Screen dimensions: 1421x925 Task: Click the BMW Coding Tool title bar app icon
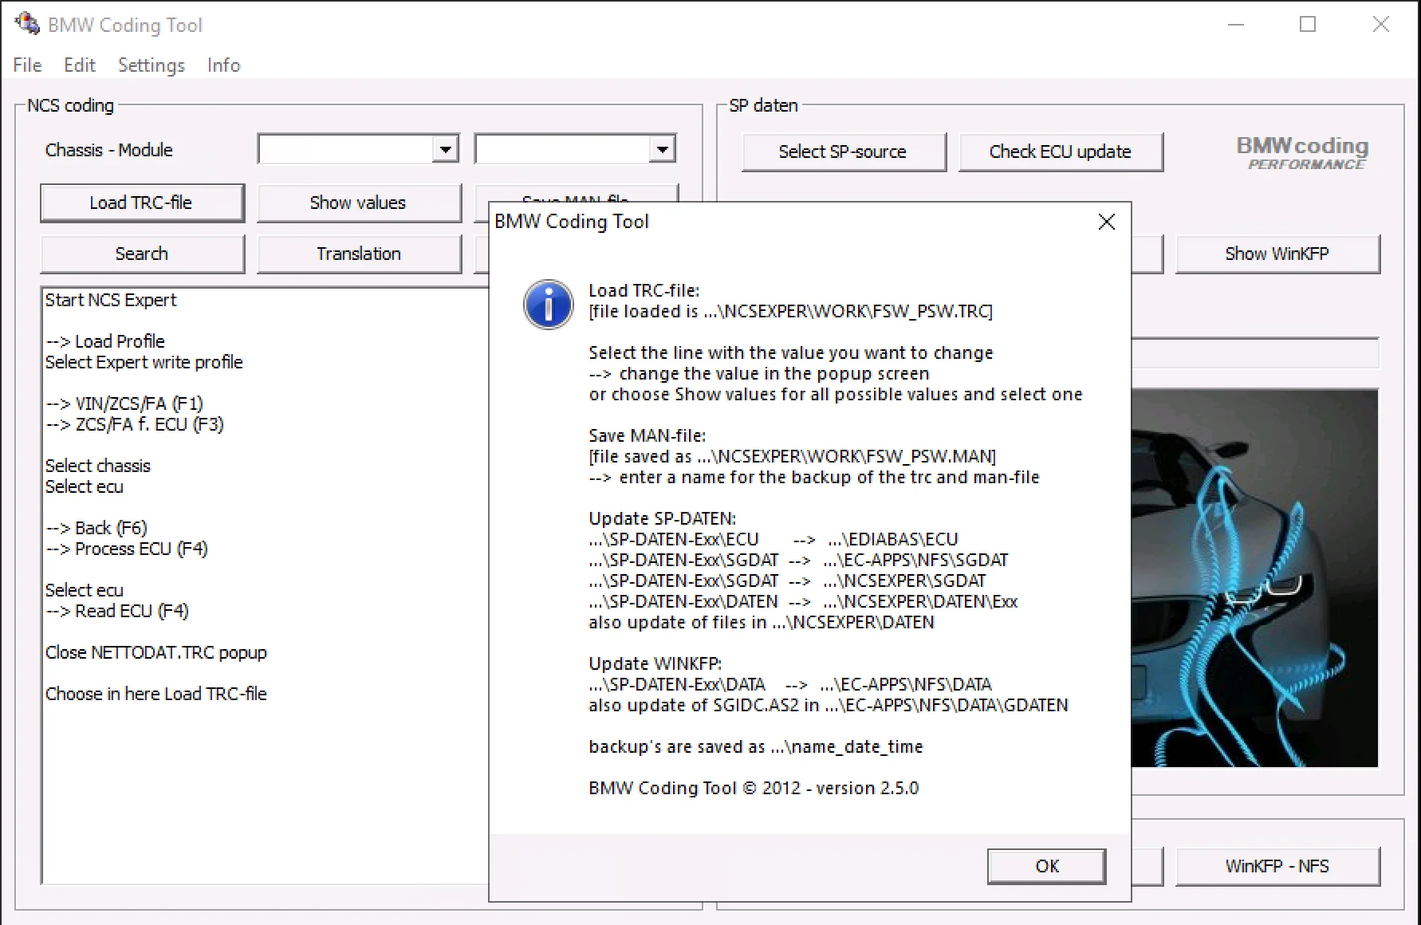coord(26,24)
